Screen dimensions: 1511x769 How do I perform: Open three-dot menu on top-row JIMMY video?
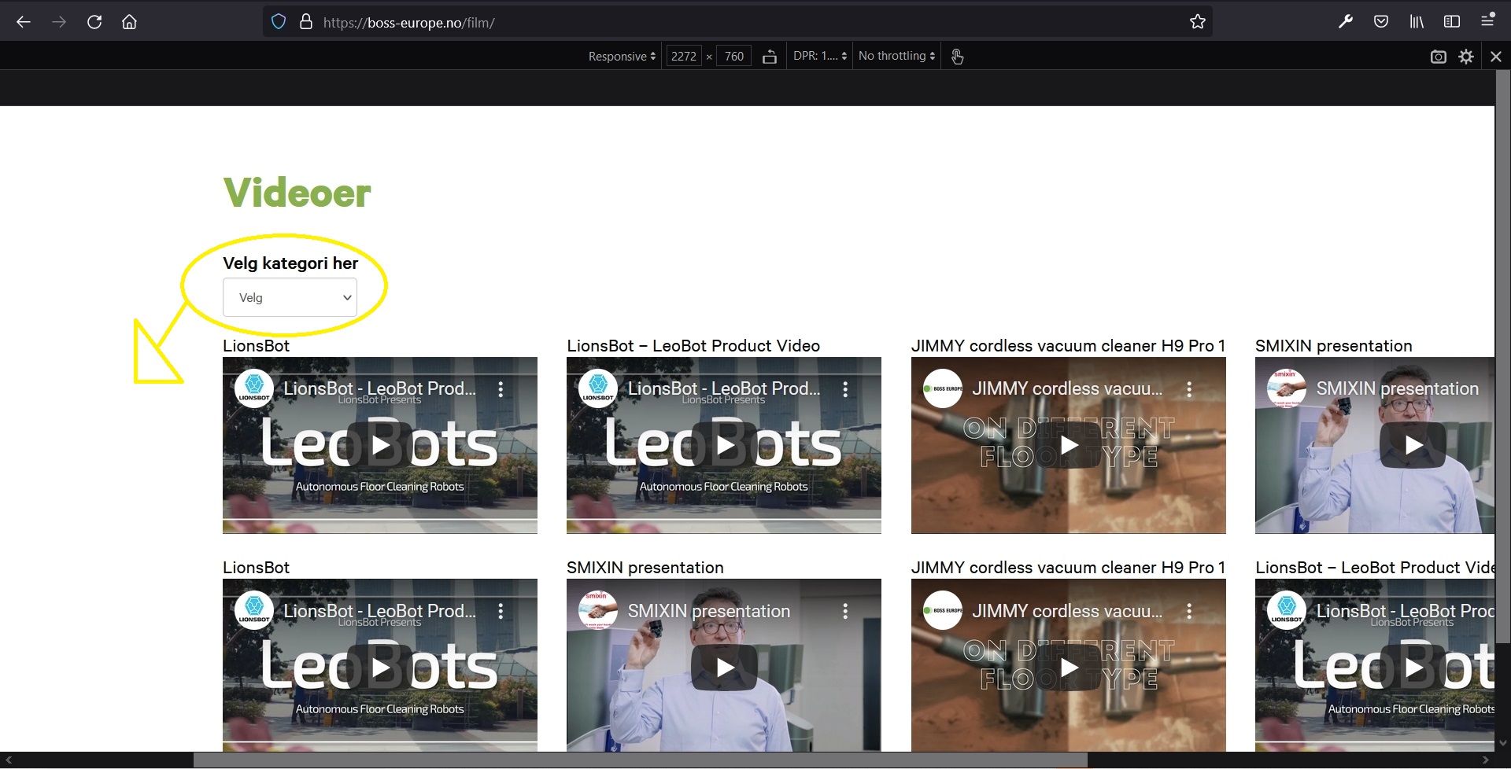[x=1189, y=388]
